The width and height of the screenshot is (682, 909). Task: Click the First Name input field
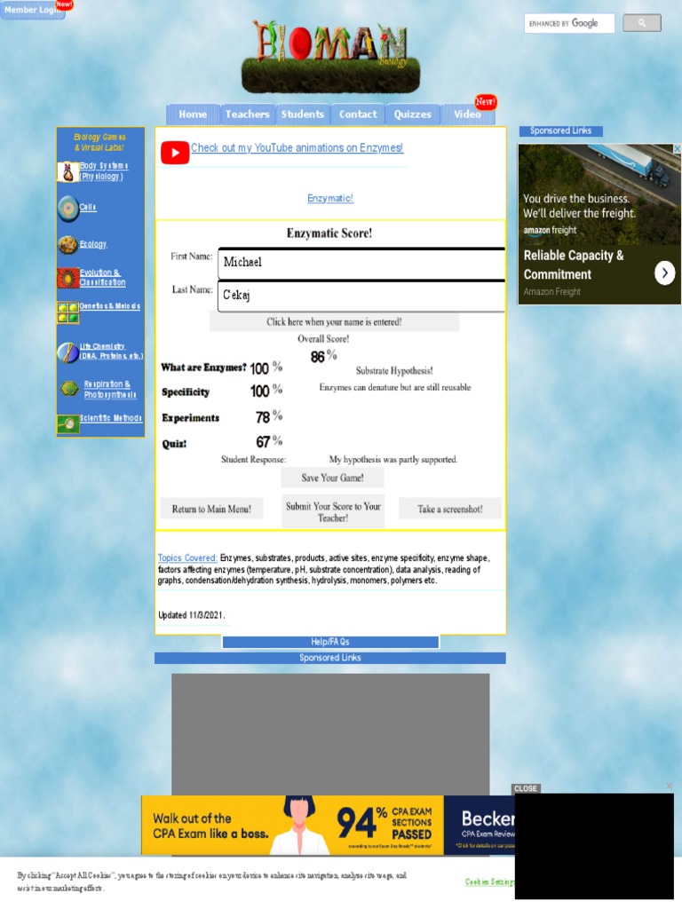[361, 264]
